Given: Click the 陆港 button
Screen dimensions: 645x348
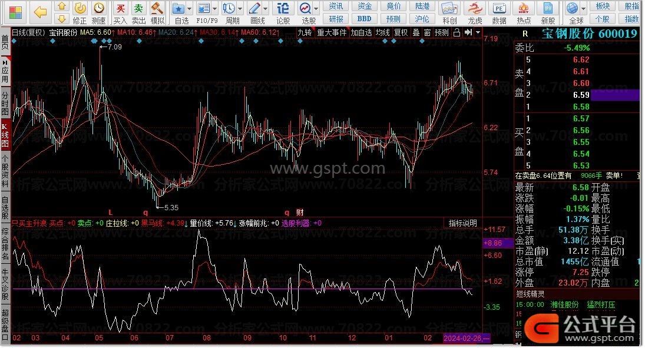Looking at the screenshot, I should tap(422, 6).
